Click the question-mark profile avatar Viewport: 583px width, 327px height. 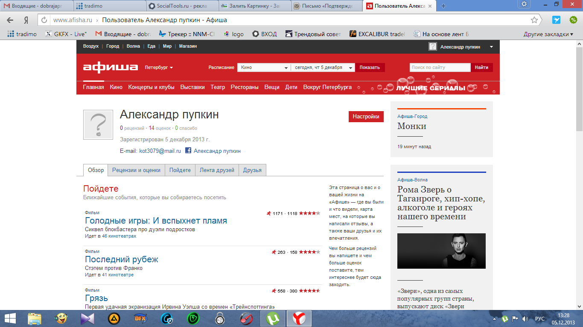pyautogui.click(x=98, y=125)
